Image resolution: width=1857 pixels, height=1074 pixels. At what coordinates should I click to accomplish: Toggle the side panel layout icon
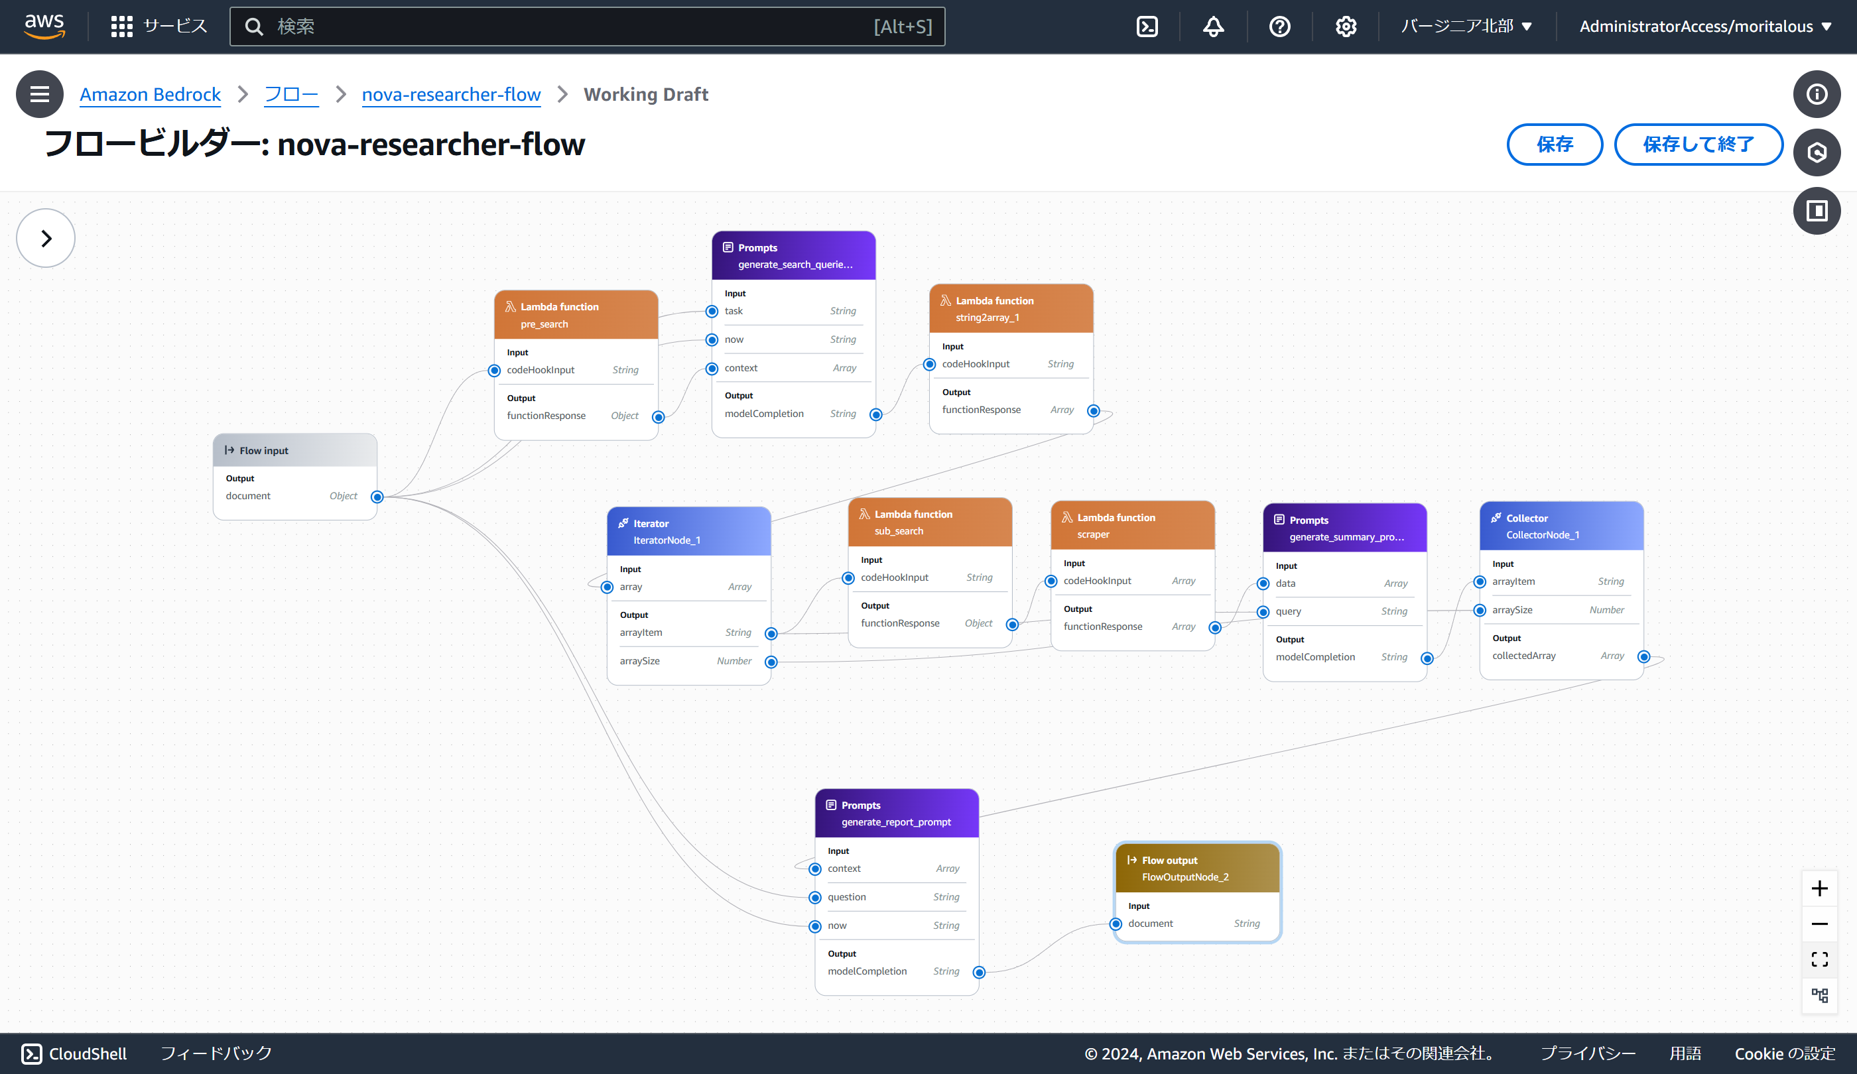[1817, 211]
